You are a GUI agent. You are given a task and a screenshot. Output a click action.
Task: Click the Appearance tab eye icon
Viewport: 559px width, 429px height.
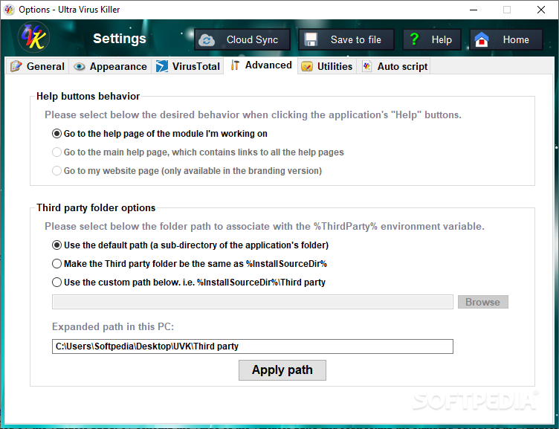click(79, 67)
